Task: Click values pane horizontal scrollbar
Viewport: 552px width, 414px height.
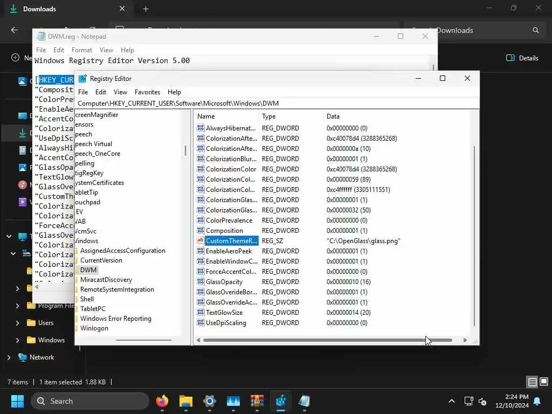Action: (x=327, y=340)
